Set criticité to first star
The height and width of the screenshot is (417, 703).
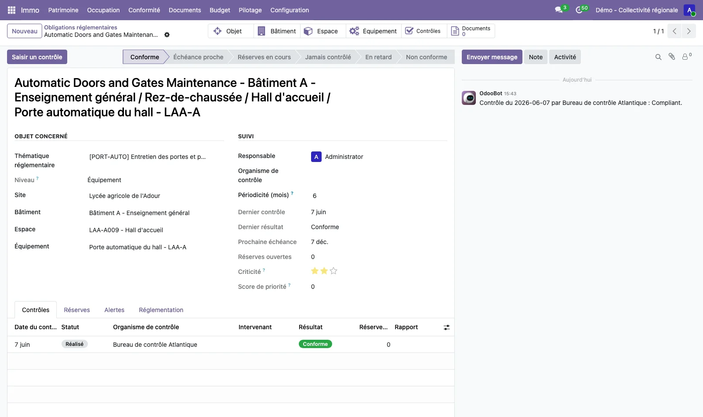[315, 271]
